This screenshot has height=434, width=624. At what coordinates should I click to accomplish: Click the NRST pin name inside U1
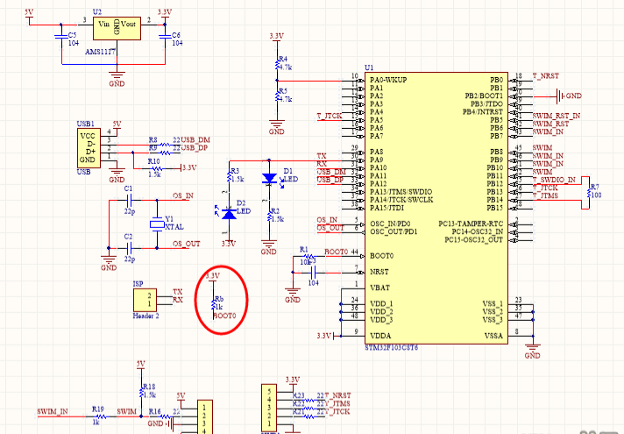coord(379,272)
